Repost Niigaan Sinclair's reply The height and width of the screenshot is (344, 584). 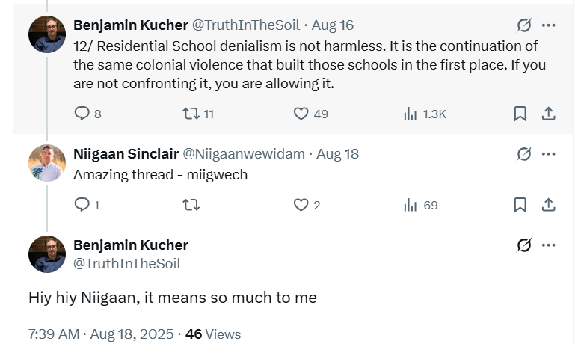[191, 205]
